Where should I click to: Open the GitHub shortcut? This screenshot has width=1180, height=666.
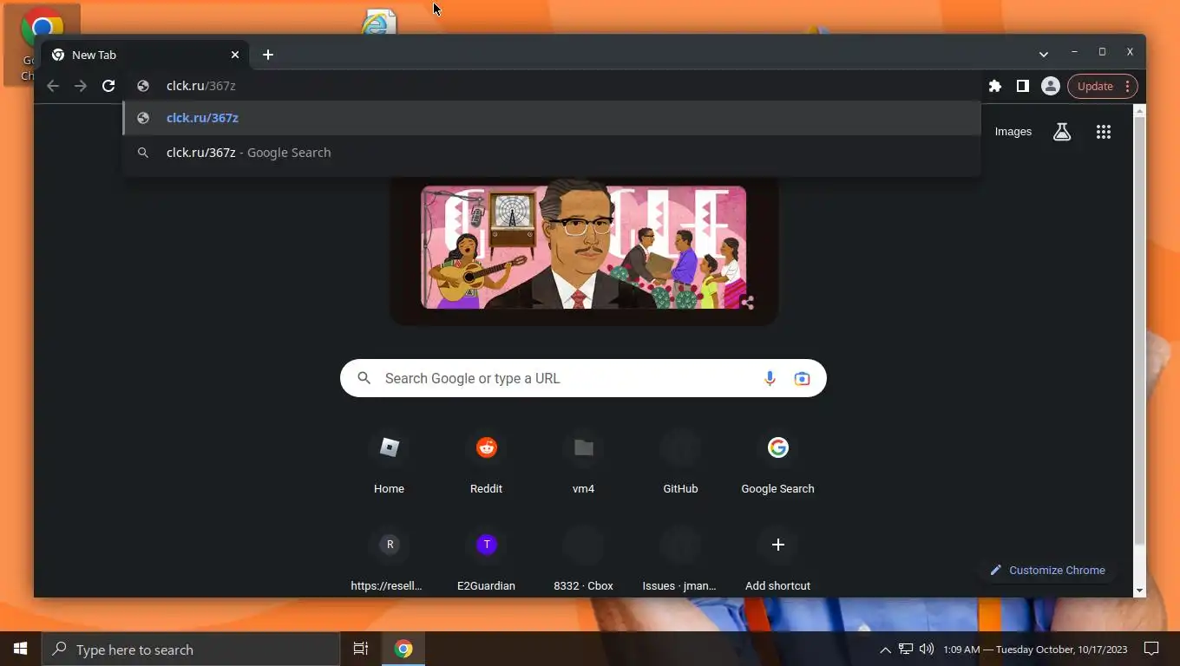pos(680,463)
